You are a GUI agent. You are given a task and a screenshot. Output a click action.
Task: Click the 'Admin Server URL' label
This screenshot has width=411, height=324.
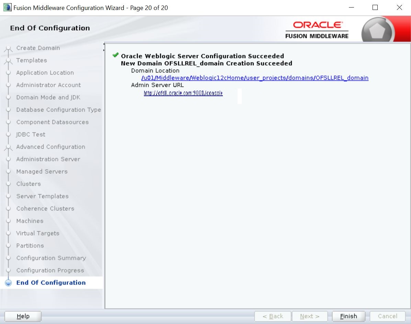157,85
